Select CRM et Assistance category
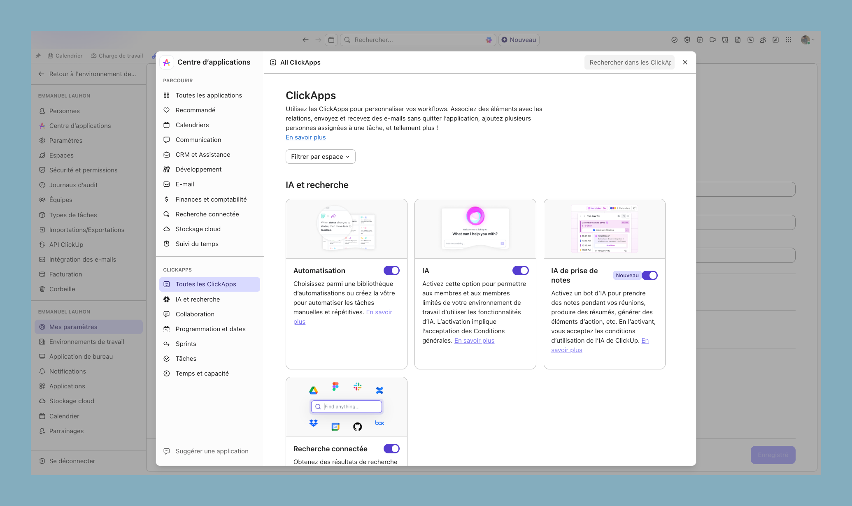 210,154
